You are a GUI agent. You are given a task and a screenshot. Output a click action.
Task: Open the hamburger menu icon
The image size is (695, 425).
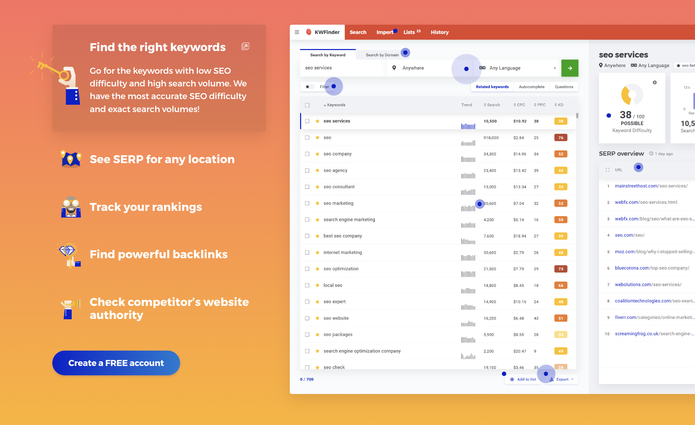pos(297,32)
